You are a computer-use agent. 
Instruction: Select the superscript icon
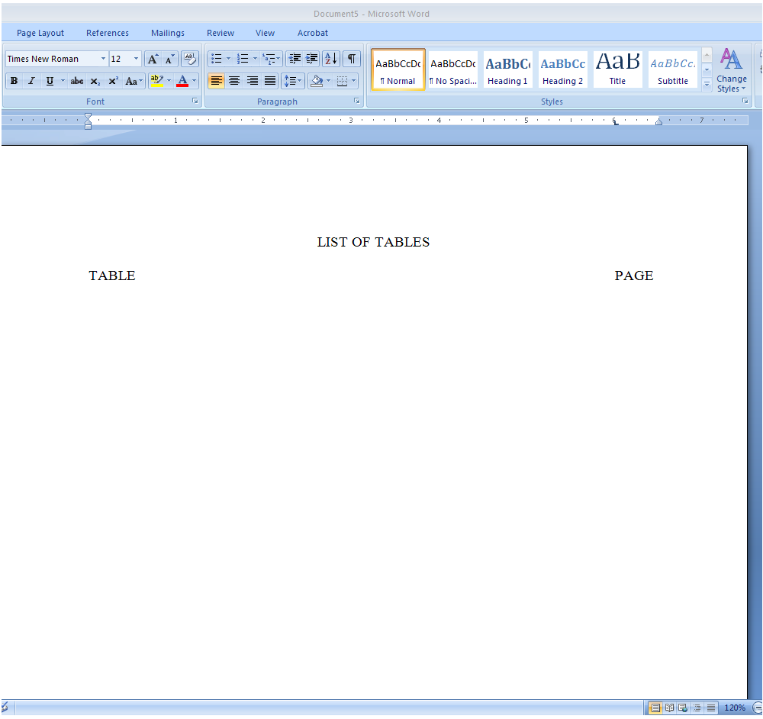113,80
